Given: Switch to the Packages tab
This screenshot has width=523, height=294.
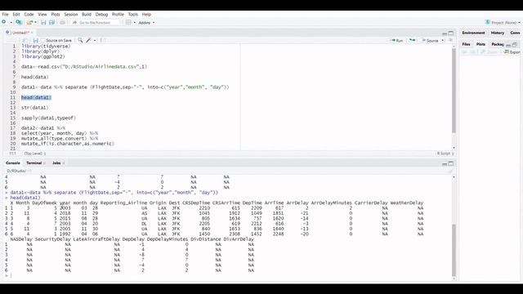Looking at the screenshot, I should coord(498,44).
